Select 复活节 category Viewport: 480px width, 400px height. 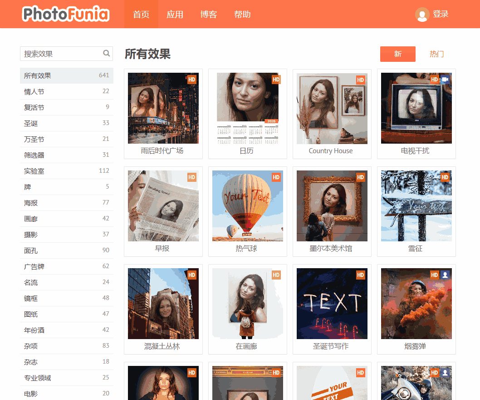click(x=66, y=107)
